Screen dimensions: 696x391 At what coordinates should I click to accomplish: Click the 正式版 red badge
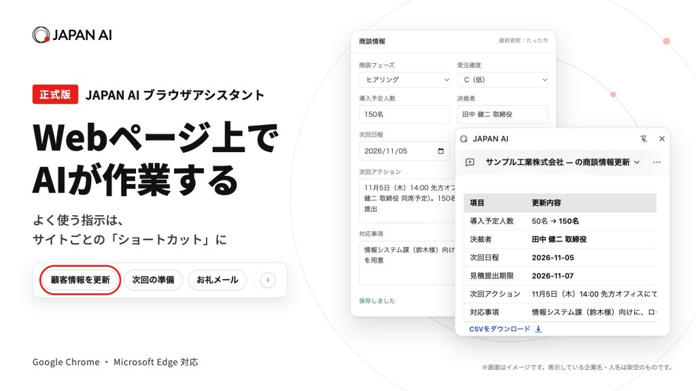pos(55,94)
